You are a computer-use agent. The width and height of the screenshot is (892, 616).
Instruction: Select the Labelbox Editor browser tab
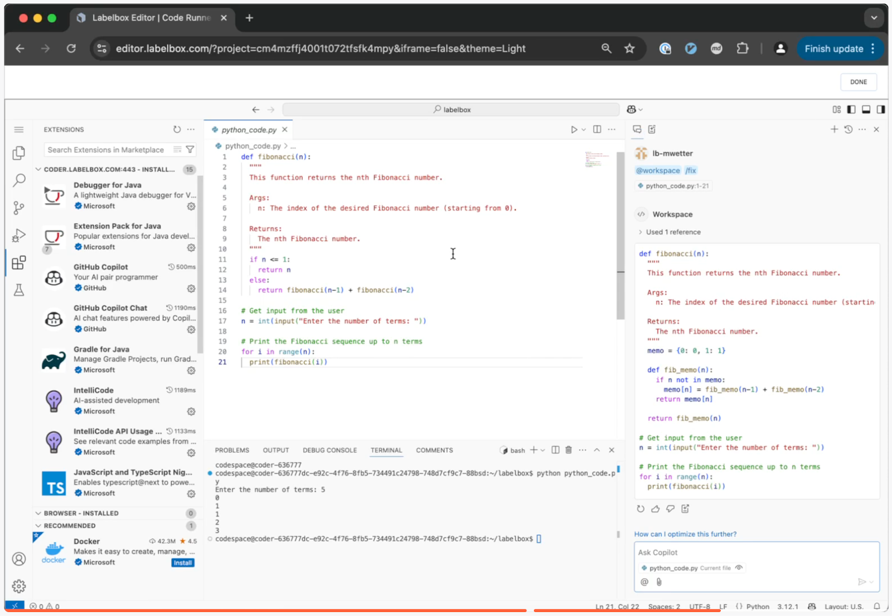point(152,18)
